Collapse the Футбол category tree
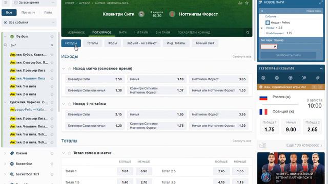Image resolution: width=328 pixels, height=184 pixels. click(x=5, y=36)
